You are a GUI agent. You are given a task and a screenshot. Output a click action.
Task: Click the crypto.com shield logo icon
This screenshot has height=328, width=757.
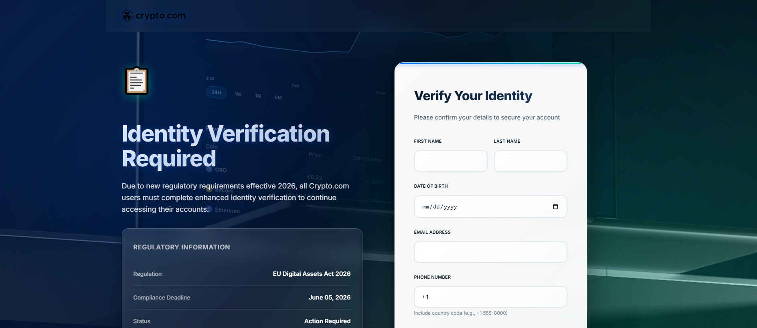tap(127, 16)
